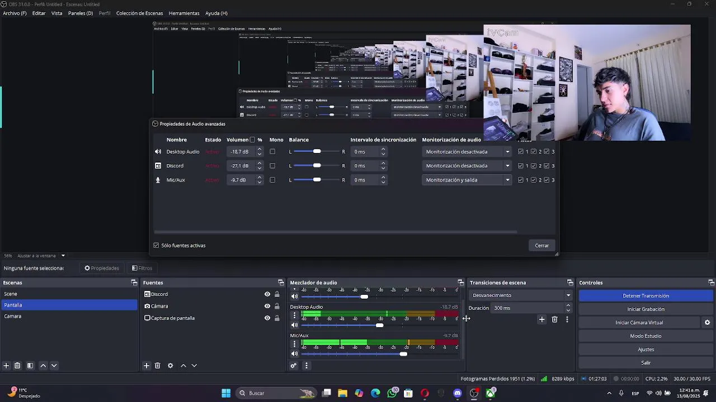
Task: Open audio mixer three-dot menu at bottom
Action: tap(306, 366)
